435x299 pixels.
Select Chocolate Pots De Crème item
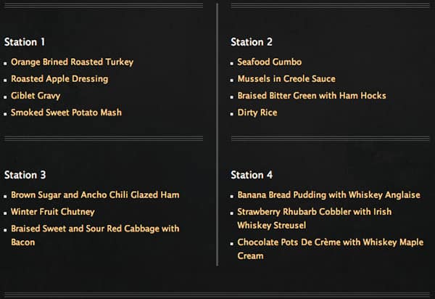coord(331,242)
